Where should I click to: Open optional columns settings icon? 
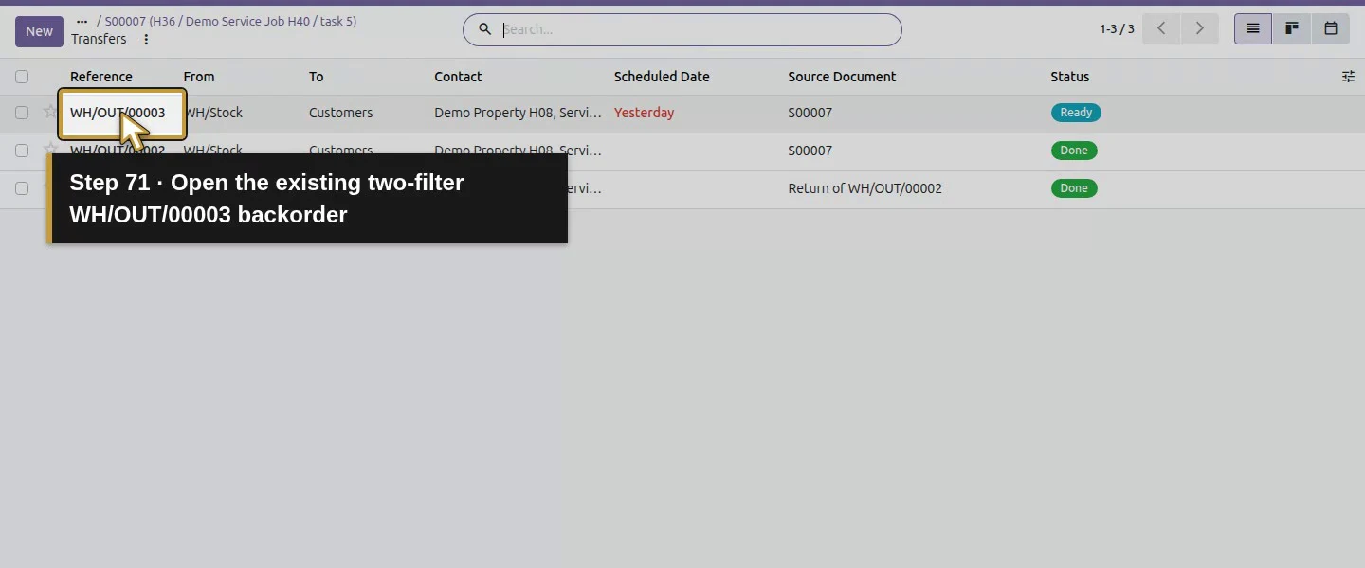click(x=1348, y=77)
